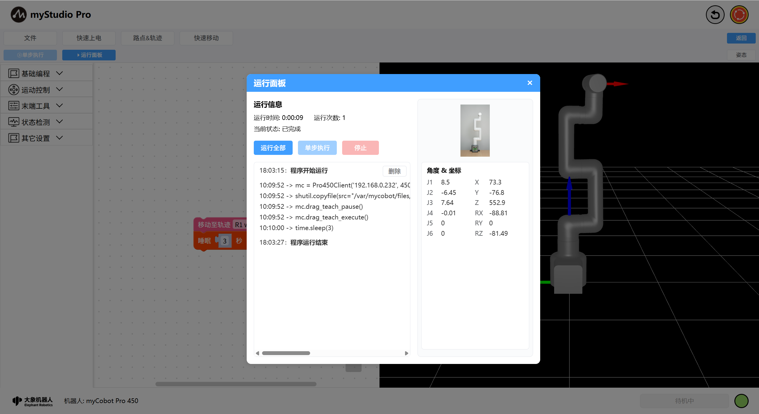Click the log horizontal scrollbar thumb
The image size is (759, 414).
286,353
